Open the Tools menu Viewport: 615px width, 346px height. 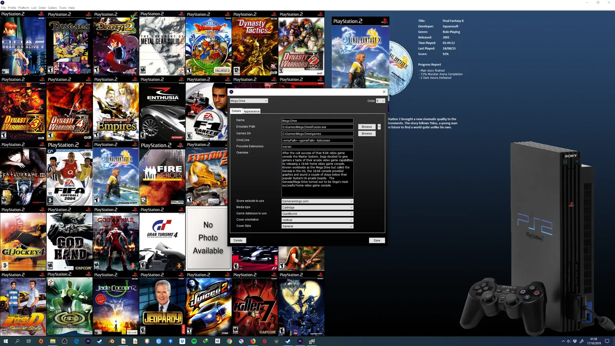[63, 8]
